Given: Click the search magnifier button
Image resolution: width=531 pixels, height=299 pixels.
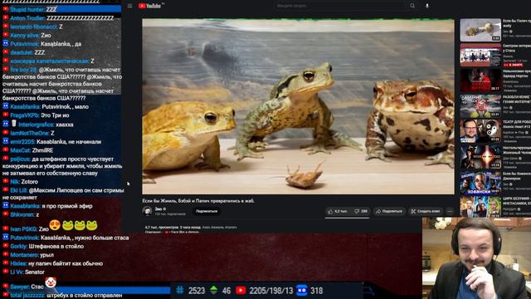Looking at the screenshot, I should [412, 6].
